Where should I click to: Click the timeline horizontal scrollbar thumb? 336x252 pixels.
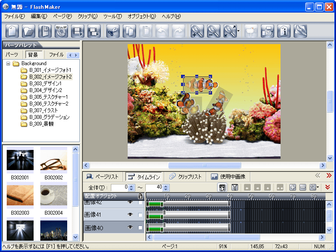pyautogui.click(x=206, y=237)
